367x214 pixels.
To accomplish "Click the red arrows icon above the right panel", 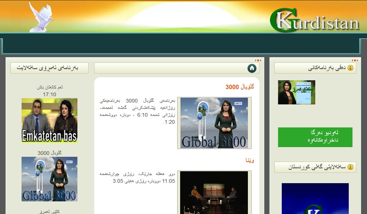I will (x=355, y=60).
